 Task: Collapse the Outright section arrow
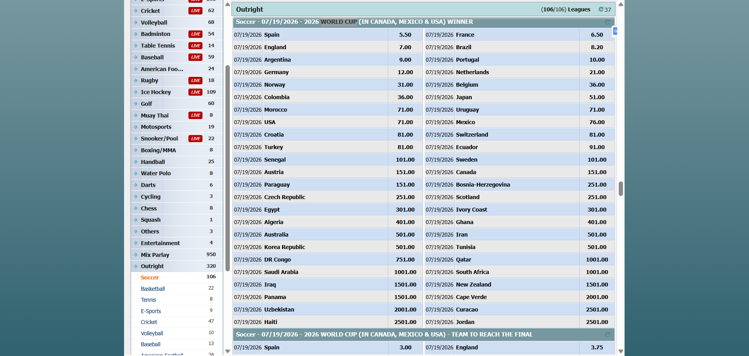(136, 266)
